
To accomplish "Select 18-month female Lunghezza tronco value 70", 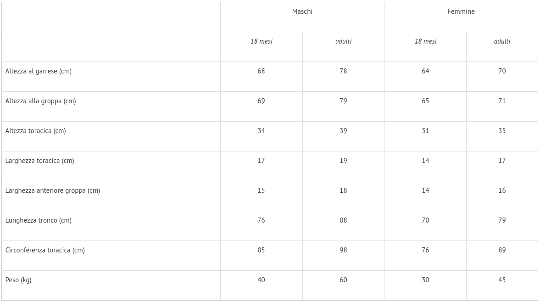I will [425, 220].
